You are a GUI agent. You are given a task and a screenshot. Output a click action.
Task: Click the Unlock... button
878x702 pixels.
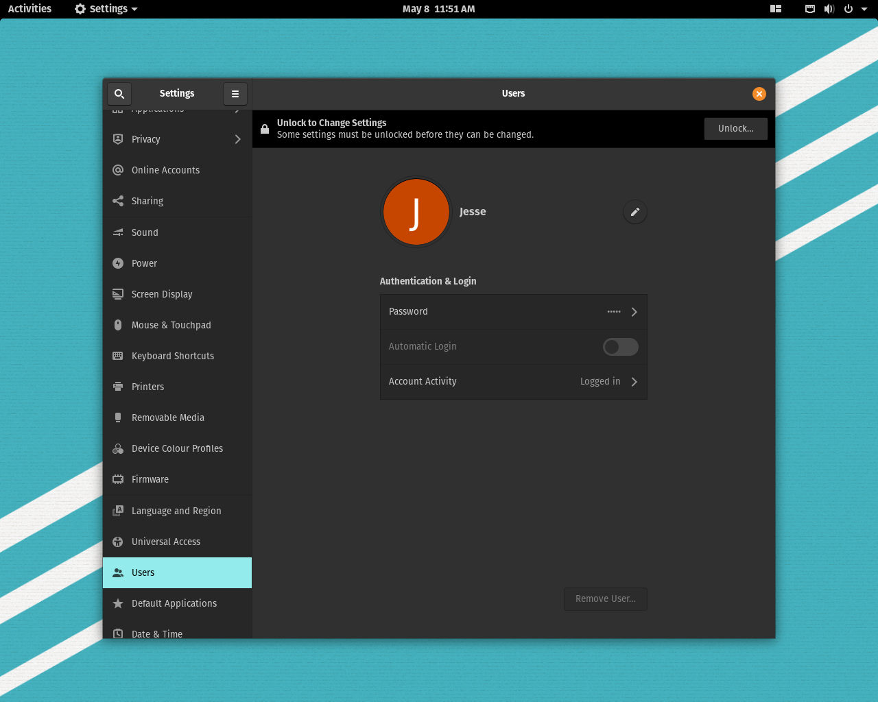tap(736, 129)
